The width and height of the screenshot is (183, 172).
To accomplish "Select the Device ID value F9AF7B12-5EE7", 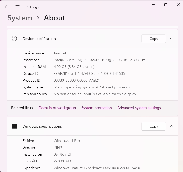I will tap(89, 73).
